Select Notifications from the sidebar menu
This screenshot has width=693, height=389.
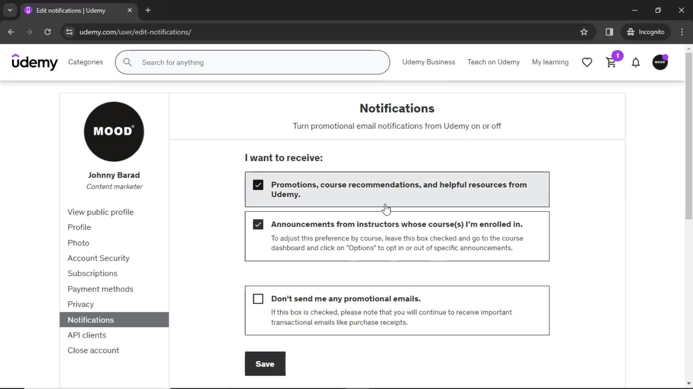(91, 319)
